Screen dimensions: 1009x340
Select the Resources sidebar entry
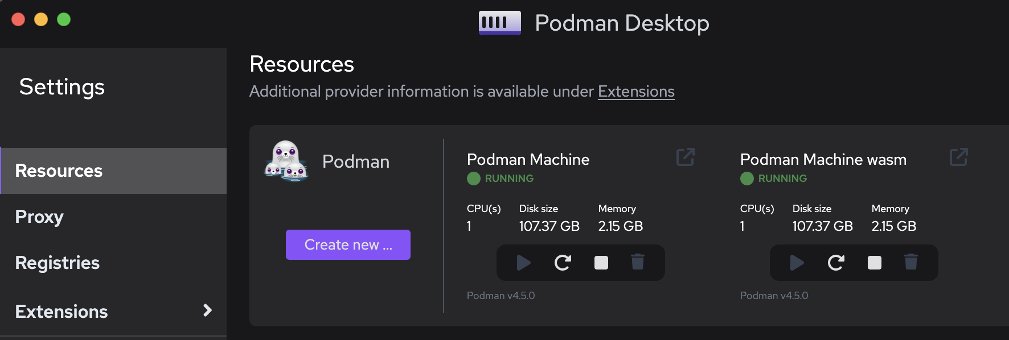pos(59,171)
